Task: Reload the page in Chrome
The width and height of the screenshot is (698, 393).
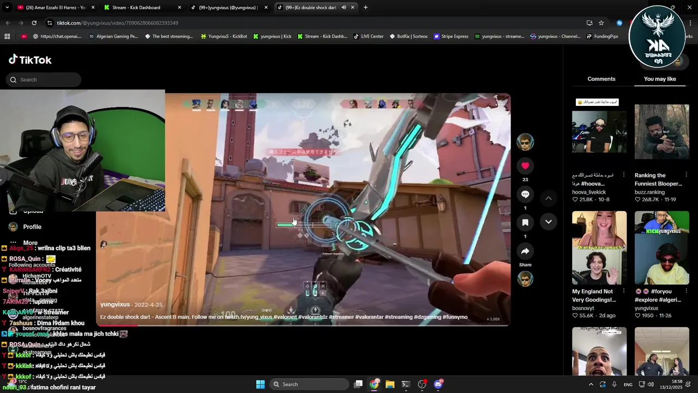Action: [34, 23]
